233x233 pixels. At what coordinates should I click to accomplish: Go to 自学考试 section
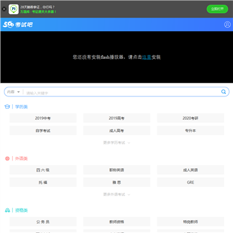(x=43, y=131)
